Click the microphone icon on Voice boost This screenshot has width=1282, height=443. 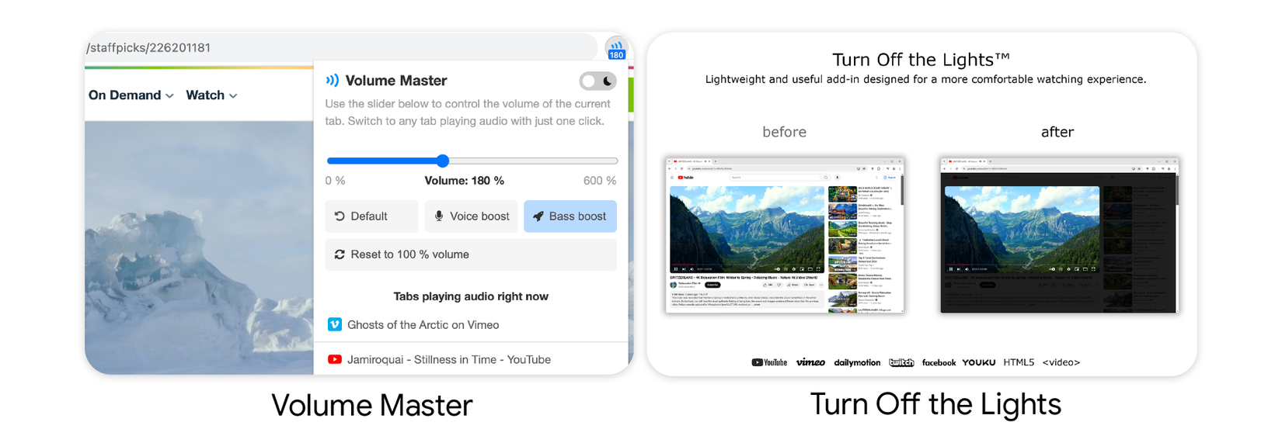[439, 216]
